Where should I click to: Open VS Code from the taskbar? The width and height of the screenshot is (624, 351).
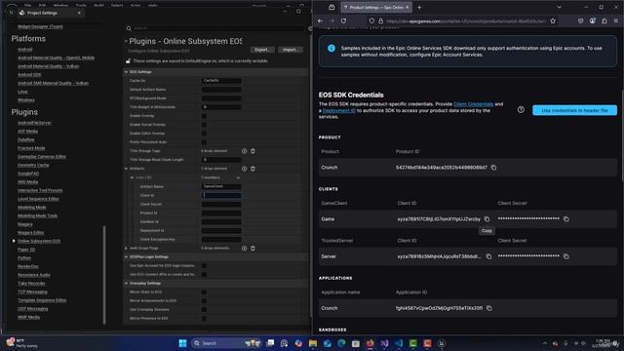click(399, 343)
